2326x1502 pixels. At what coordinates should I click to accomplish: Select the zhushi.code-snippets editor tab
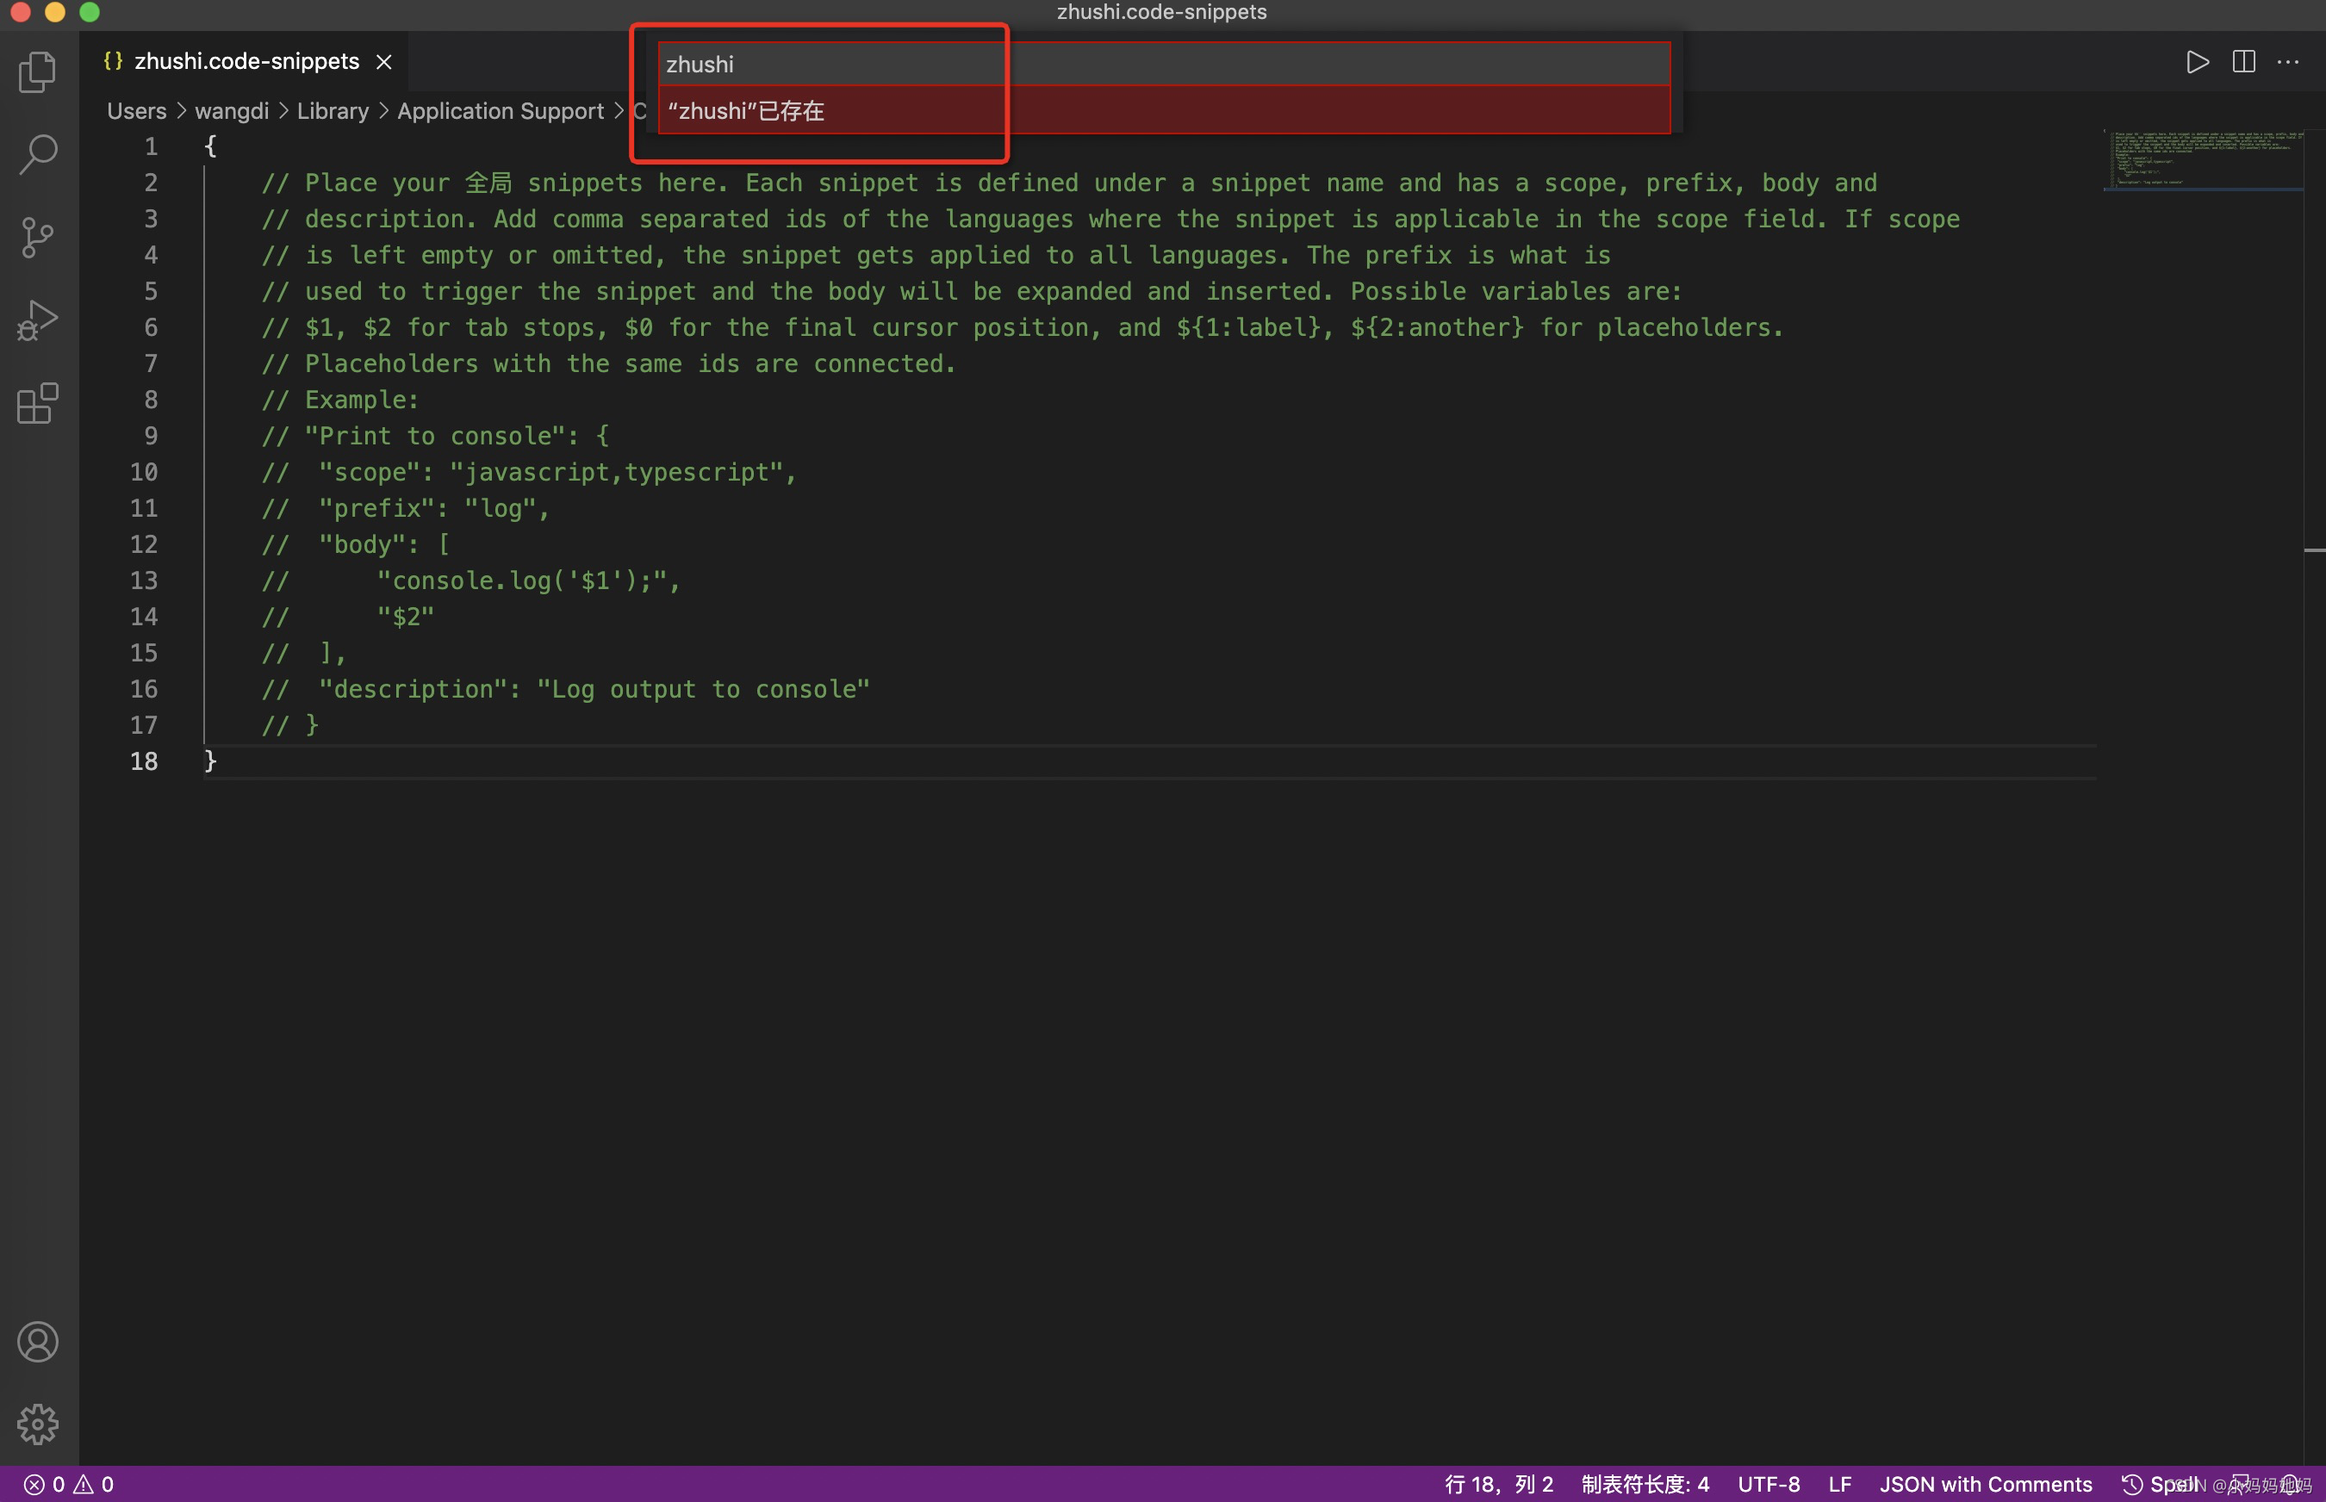pos(246,61)
